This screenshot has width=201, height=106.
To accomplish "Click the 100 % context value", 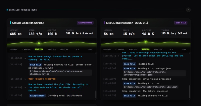I will [x=52, y=34].
